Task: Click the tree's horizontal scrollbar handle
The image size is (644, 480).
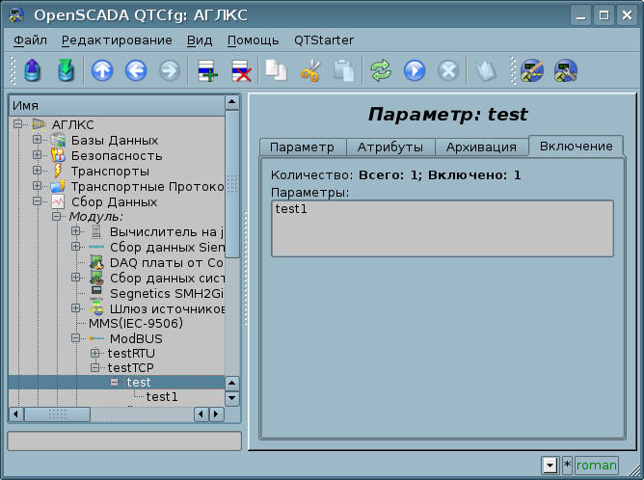Action: pos(56,414)
